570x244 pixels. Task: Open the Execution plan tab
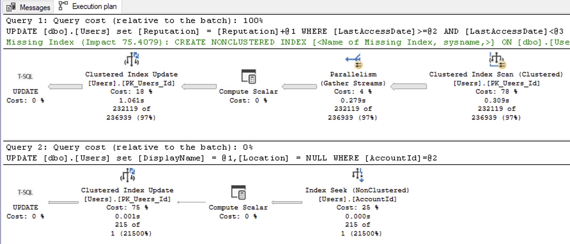coord(88,6)
